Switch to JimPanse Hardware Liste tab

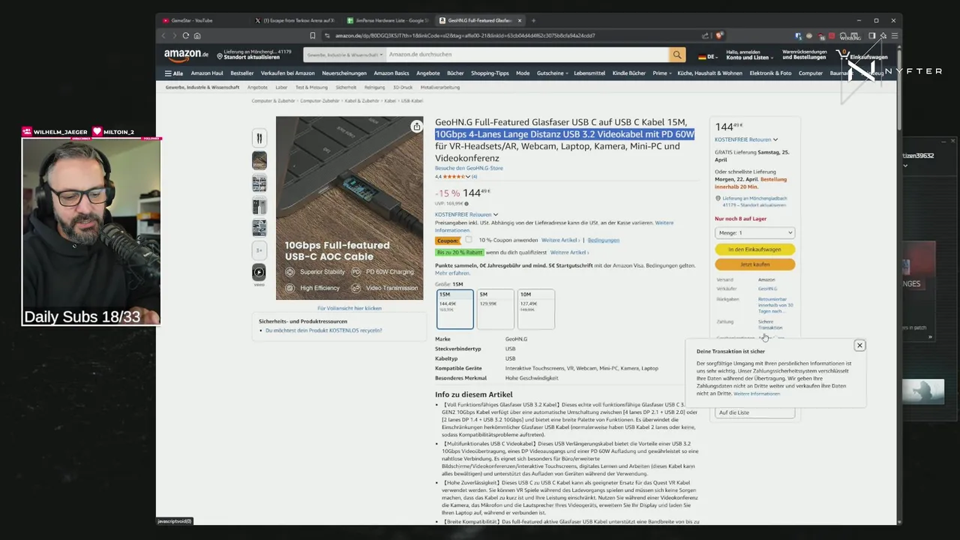click(x=386, y=20)
